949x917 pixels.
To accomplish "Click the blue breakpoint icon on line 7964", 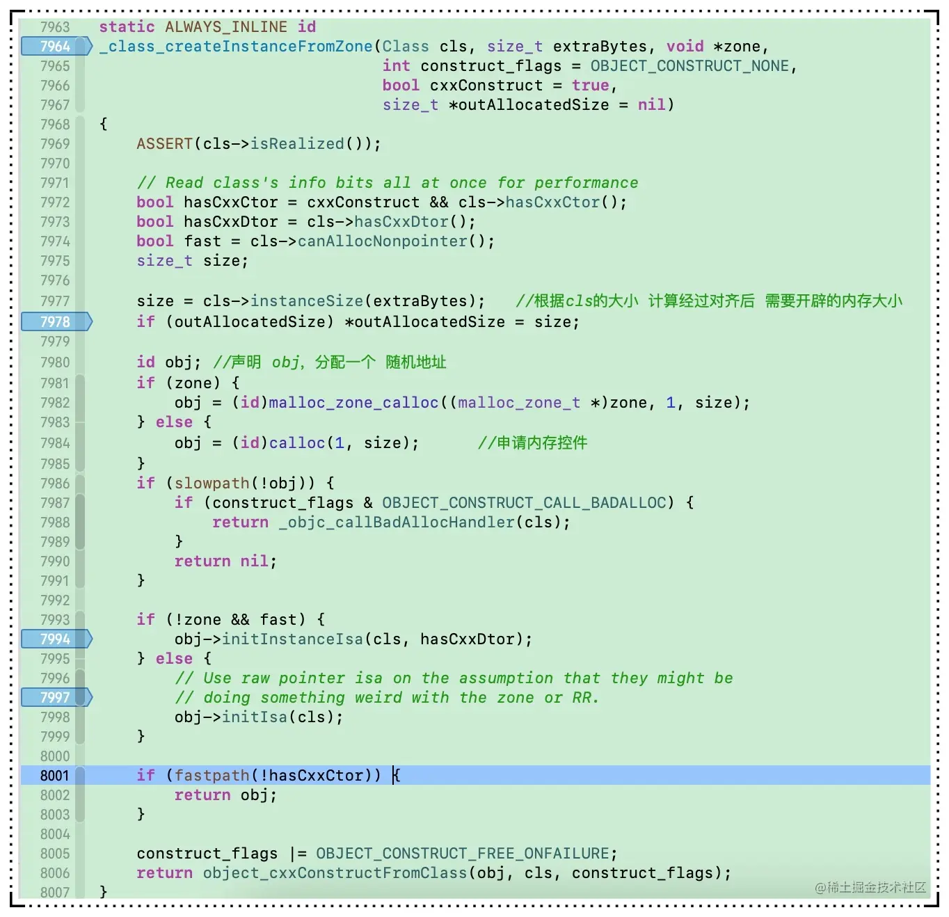I will click(x=56, y=46).
